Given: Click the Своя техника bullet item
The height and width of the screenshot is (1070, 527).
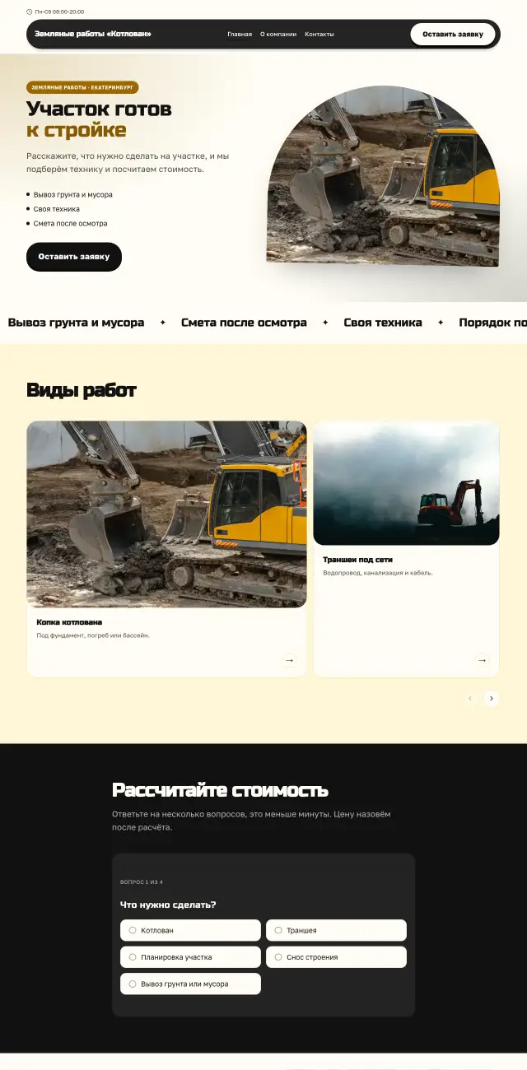Looking at the screenshot, I should [x=57, y=209].
